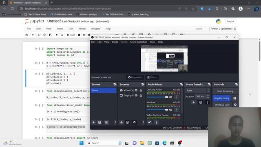Open Jupyter Cell menu
261x147 pixels.
(x=71, y=29)
